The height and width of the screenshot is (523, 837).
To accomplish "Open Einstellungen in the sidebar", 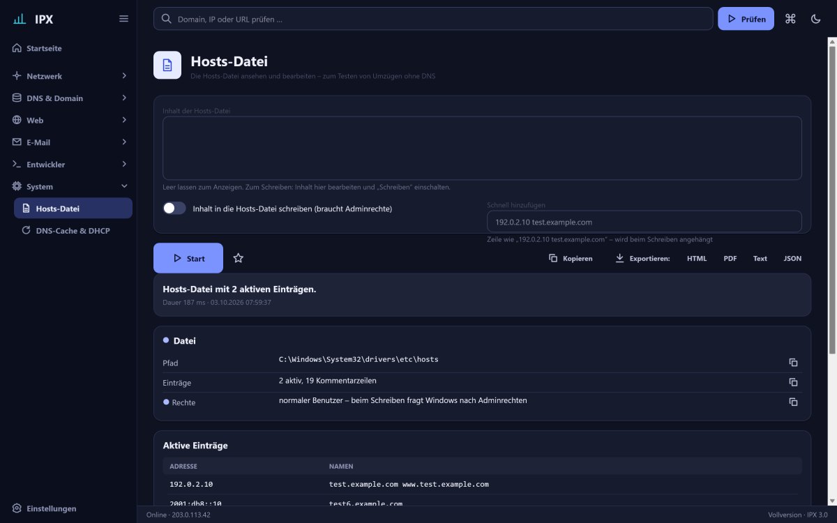I will click(68, 508).
